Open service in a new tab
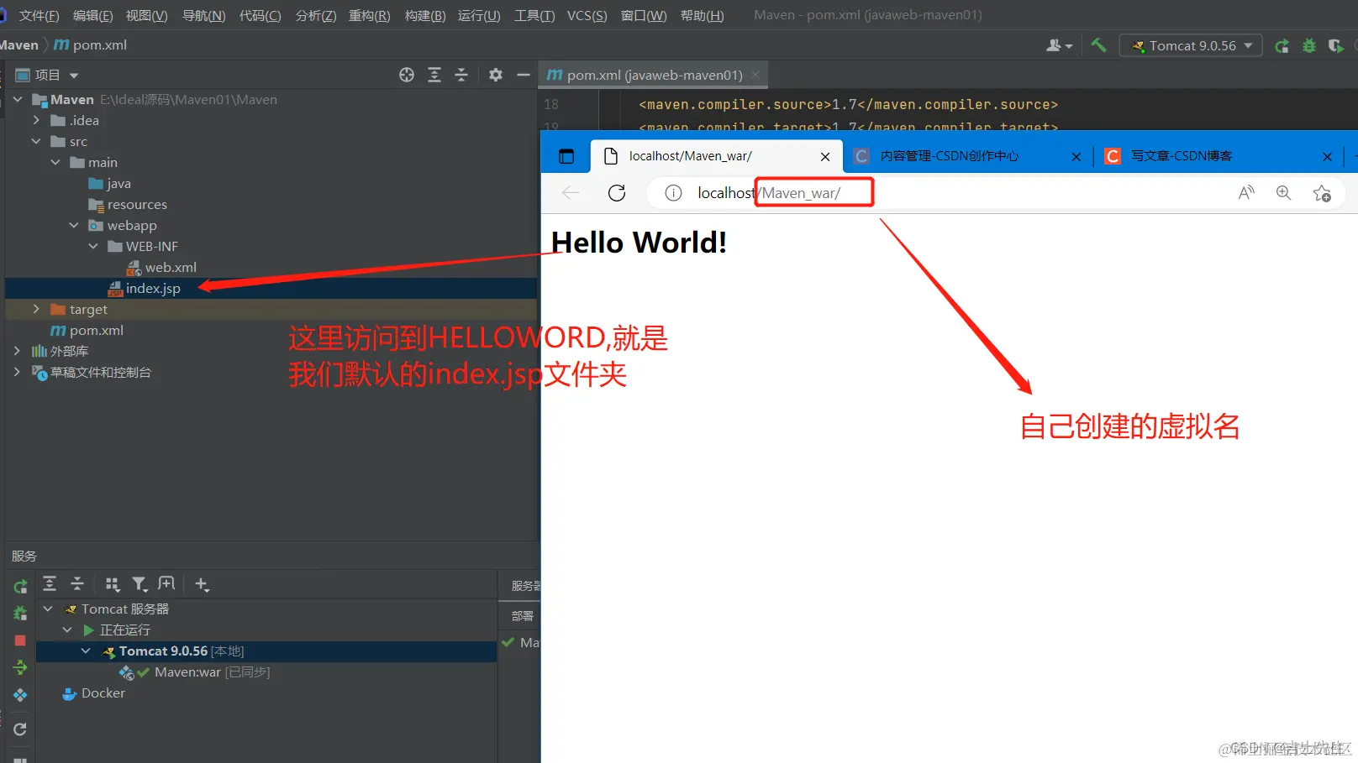Image resolution: width=1358 pixels, height=763 pixels. (x=166, y=583)
